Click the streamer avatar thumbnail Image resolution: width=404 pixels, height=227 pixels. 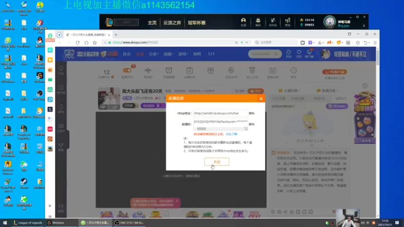click(109, 98)
